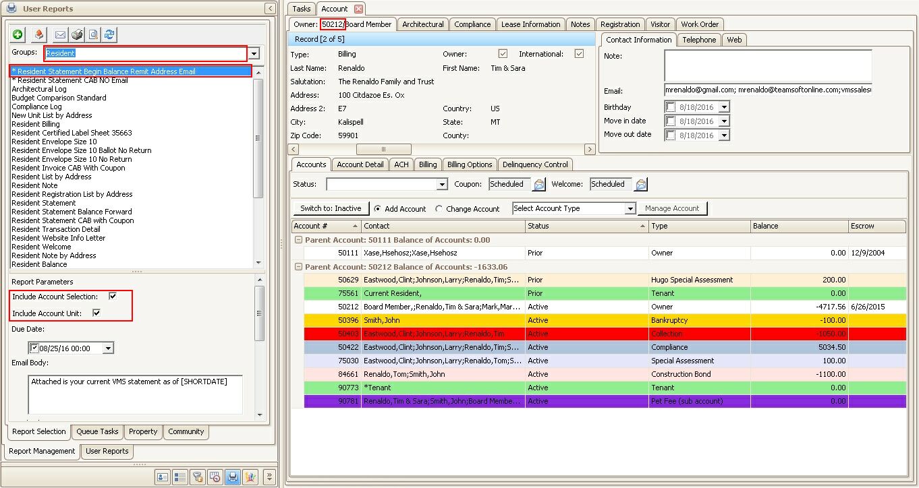Open the bottom bar overflow chevron menu

tap(269, 477)
